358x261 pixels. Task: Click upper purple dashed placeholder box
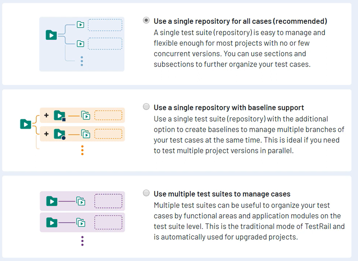(x=108, y=201)
